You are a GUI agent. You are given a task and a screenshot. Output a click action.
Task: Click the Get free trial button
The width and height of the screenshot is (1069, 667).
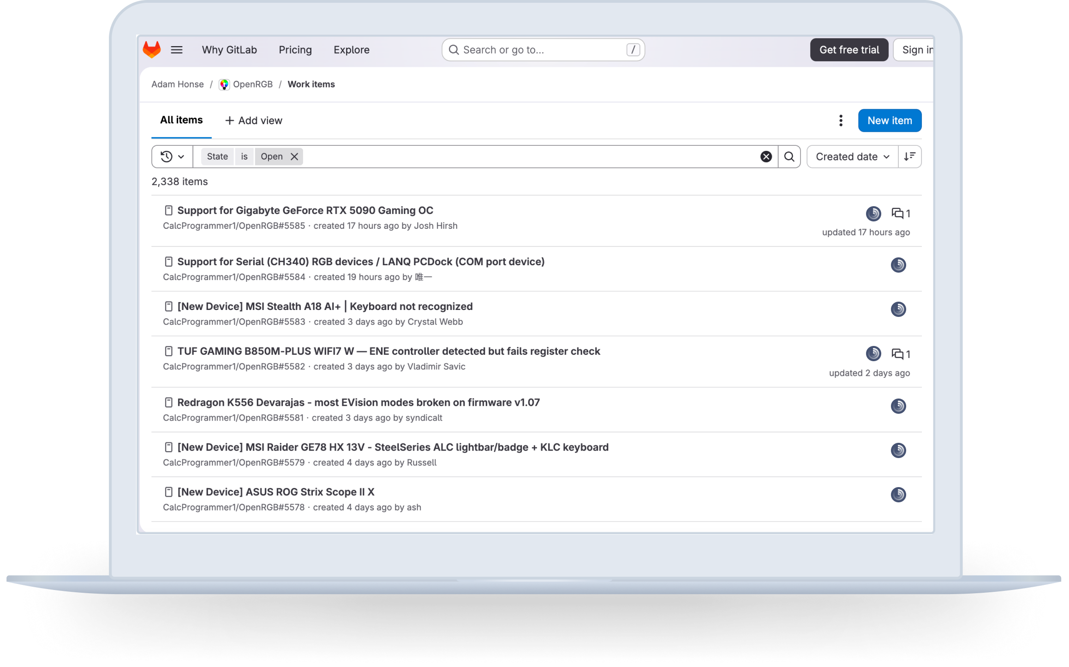(849, 50)
